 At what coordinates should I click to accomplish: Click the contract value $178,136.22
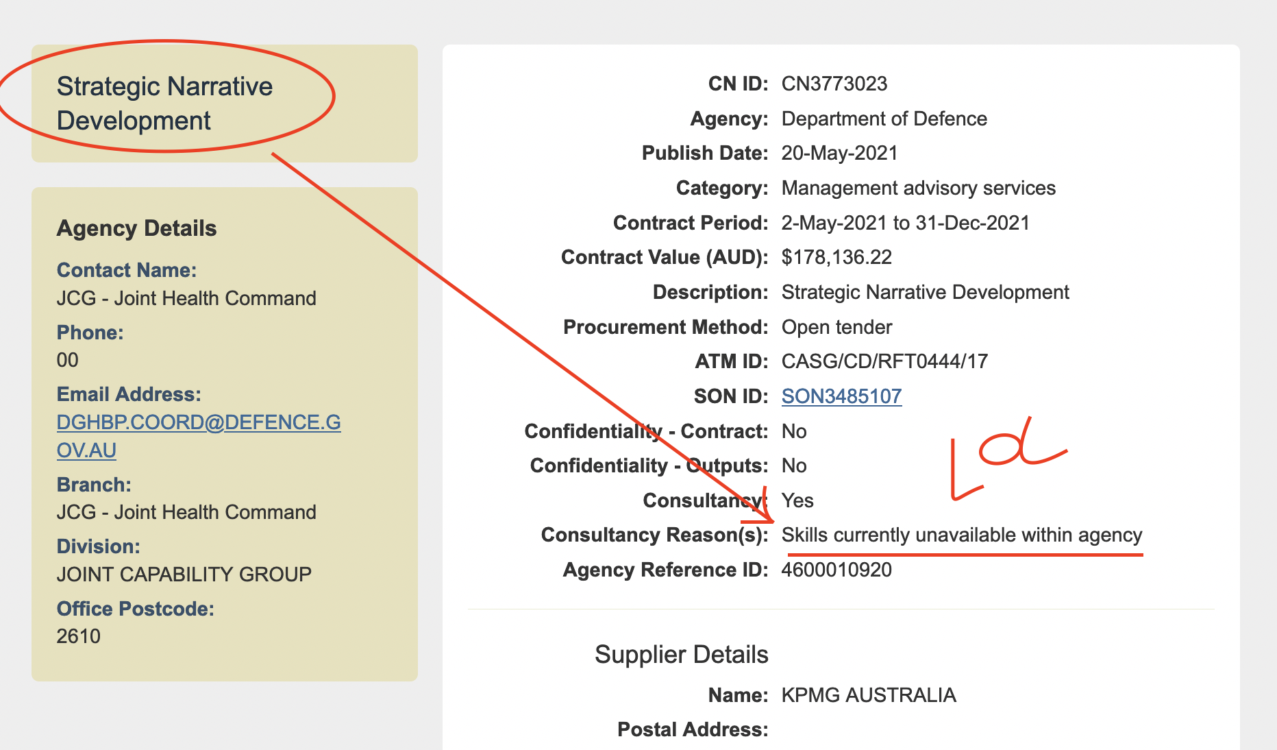point(836,257)
